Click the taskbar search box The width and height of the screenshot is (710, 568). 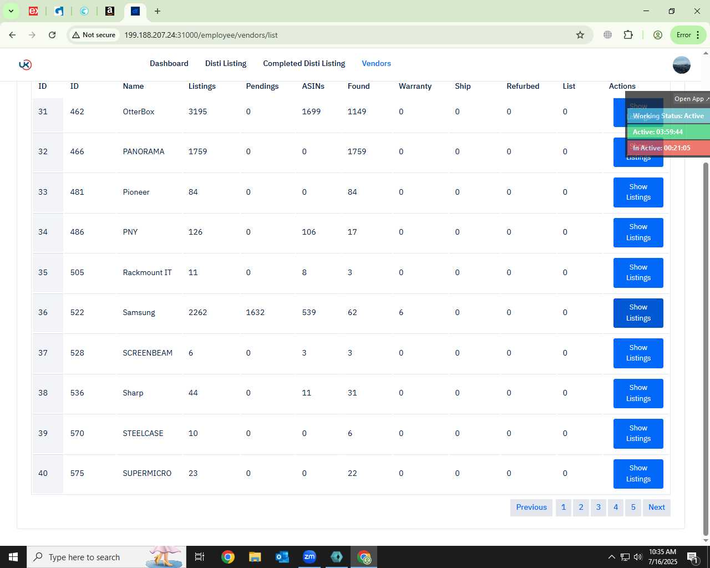click(x=106, y=557)
